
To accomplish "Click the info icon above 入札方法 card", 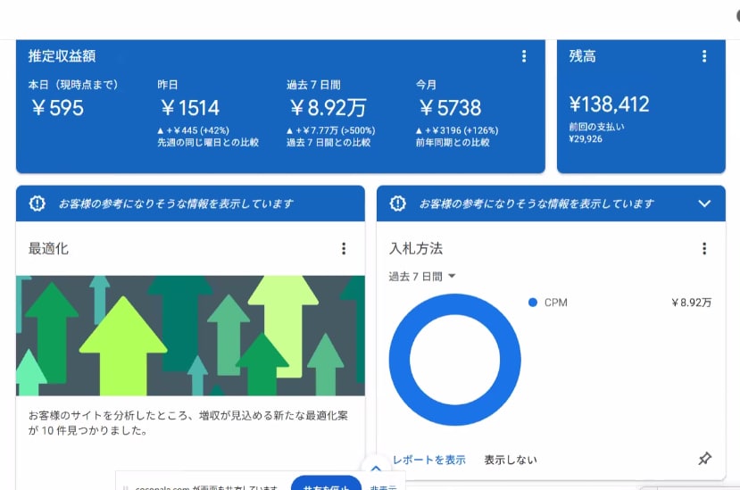I will coord(398,203).
